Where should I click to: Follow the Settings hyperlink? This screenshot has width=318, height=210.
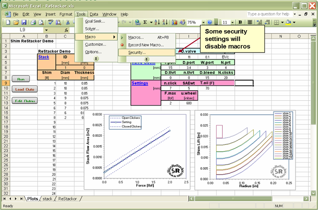point(140,83)
